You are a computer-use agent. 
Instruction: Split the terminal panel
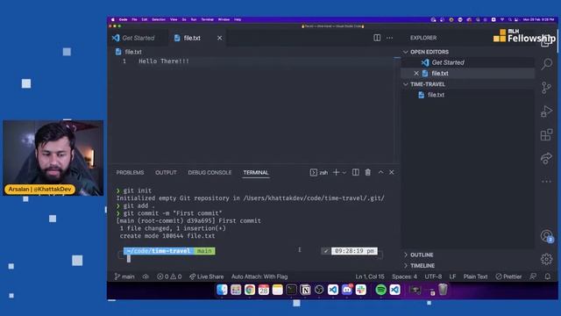click(x=355, y=172)
